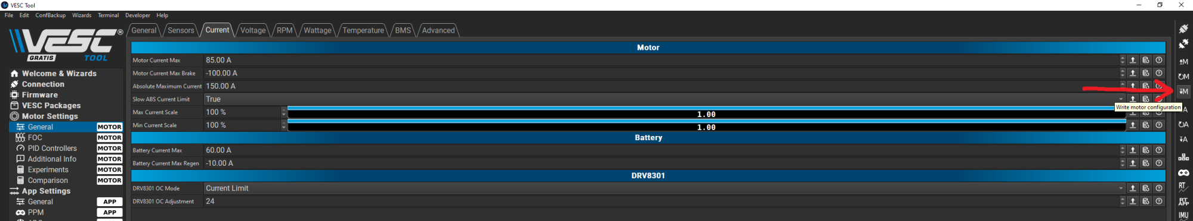
Task: Click the CAN devices network icon
Action: (1183, 157)
